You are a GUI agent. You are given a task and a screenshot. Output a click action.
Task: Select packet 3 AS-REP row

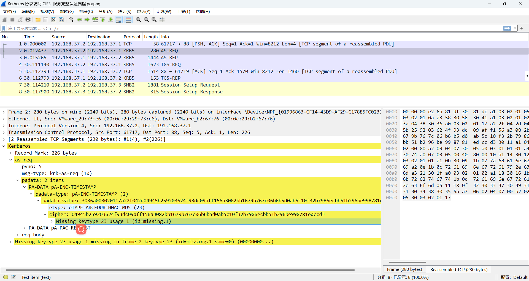pyautogui.click(x=264, y=58)
